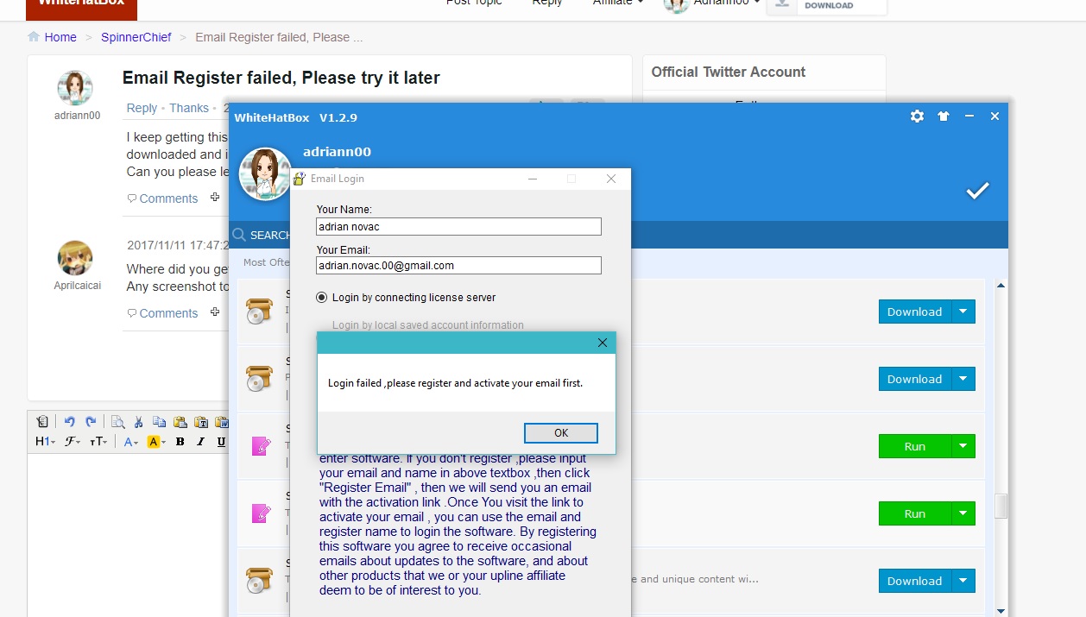Undo the last editor action

point(69,421)
